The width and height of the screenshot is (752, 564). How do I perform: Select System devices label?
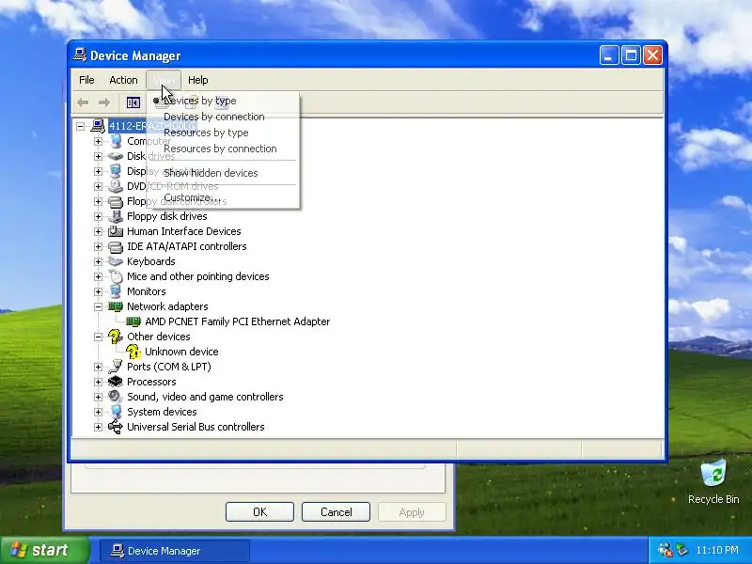coord(162,412)
